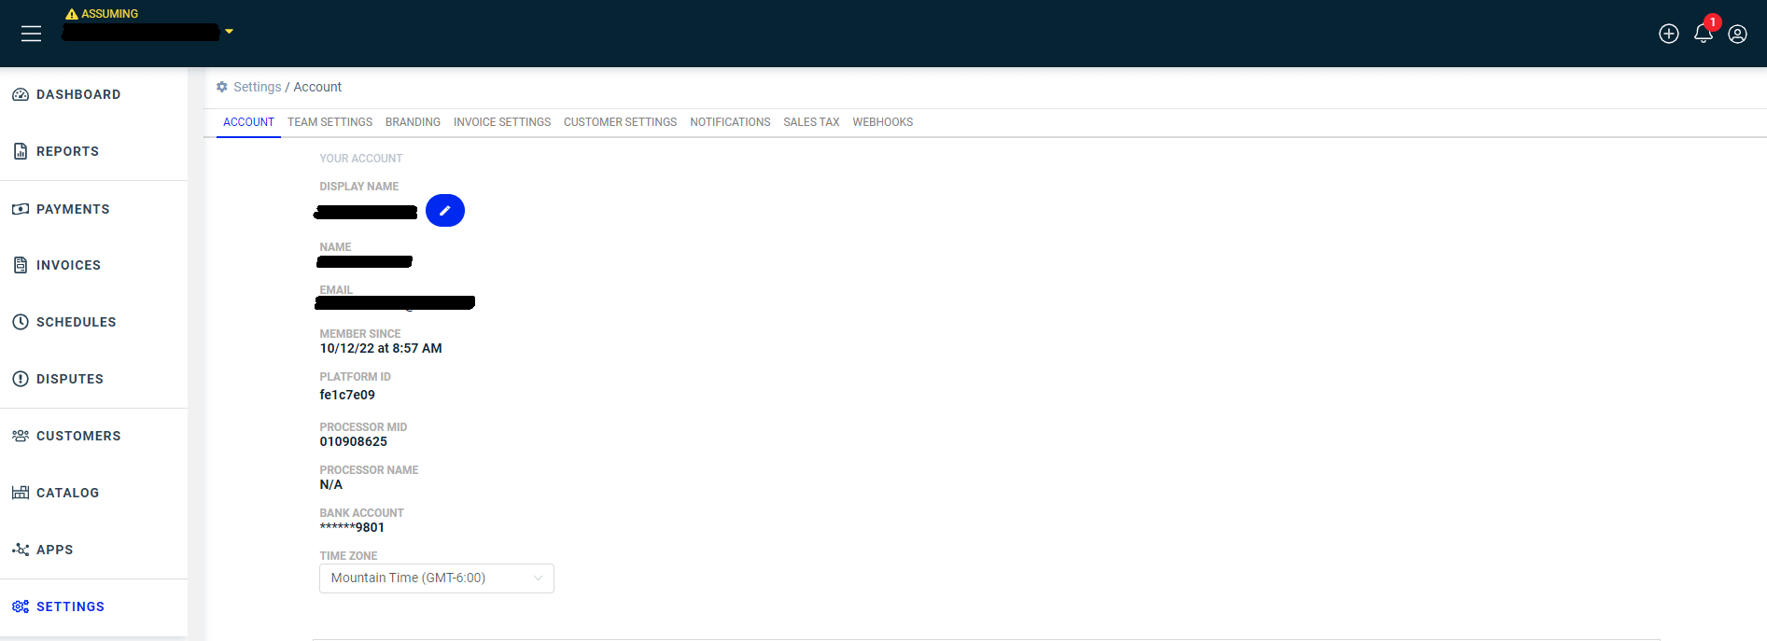This screenshot has height=641, width=1767.
Task: Click the member since date 10/12/22
Action: pos(381,348)
